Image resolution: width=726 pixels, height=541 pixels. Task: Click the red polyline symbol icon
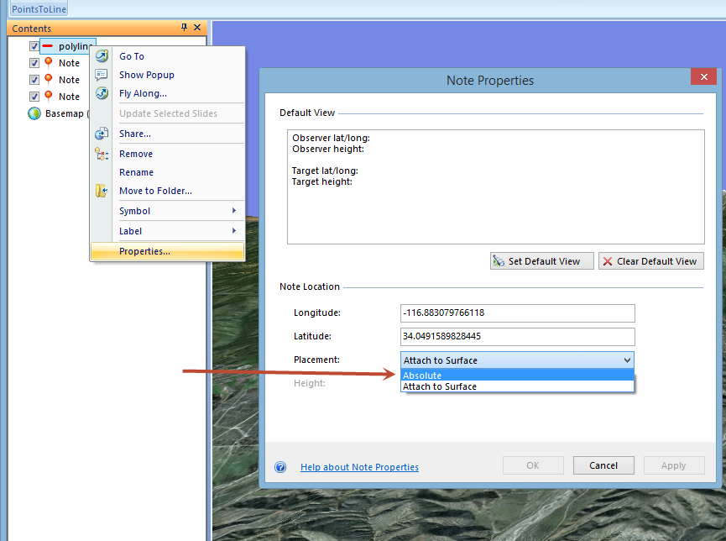point(48,46)
